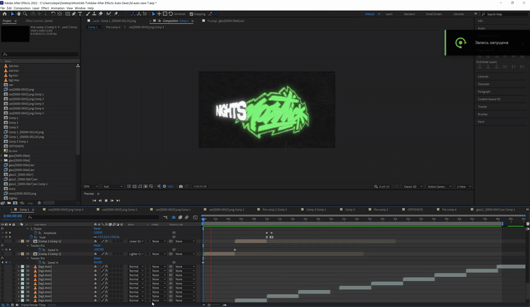
Task: Open blend mode dropdown of layer 31 (Lighter Color)
Action: (x=136, y=254)
